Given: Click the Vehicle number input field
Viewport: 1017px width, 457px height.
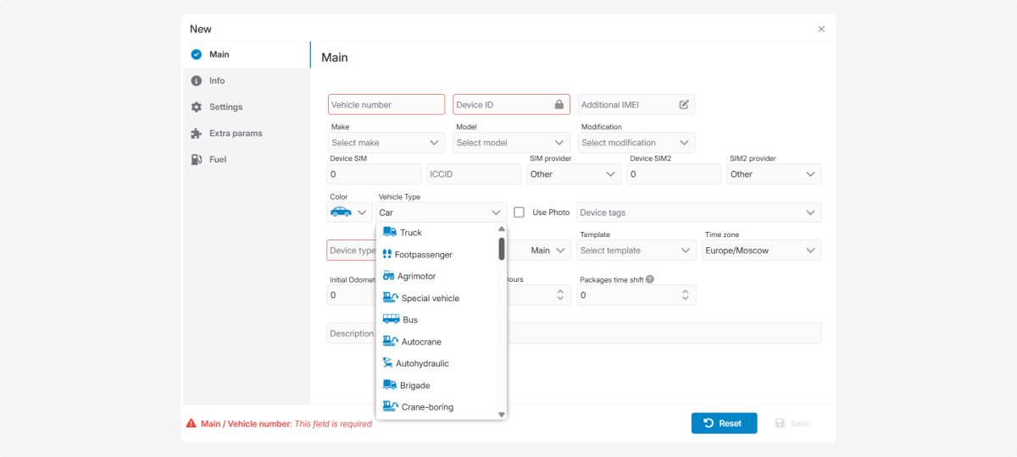Looking at the screenshot, I should 386,105.
